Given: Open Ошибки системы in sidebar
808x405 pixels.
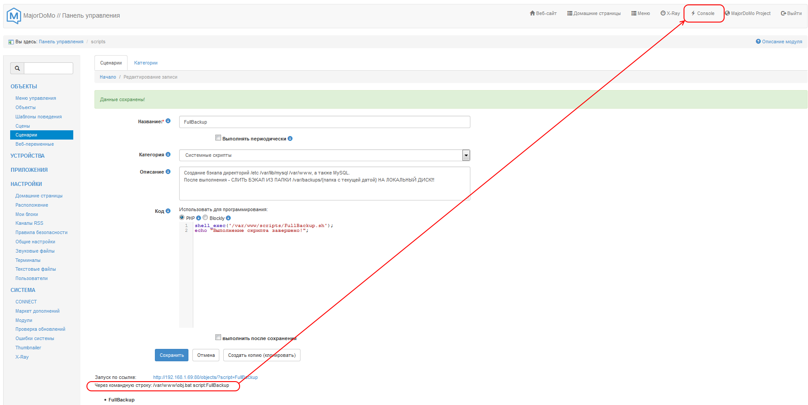Looking at the screenshot, I should point(35,338).
